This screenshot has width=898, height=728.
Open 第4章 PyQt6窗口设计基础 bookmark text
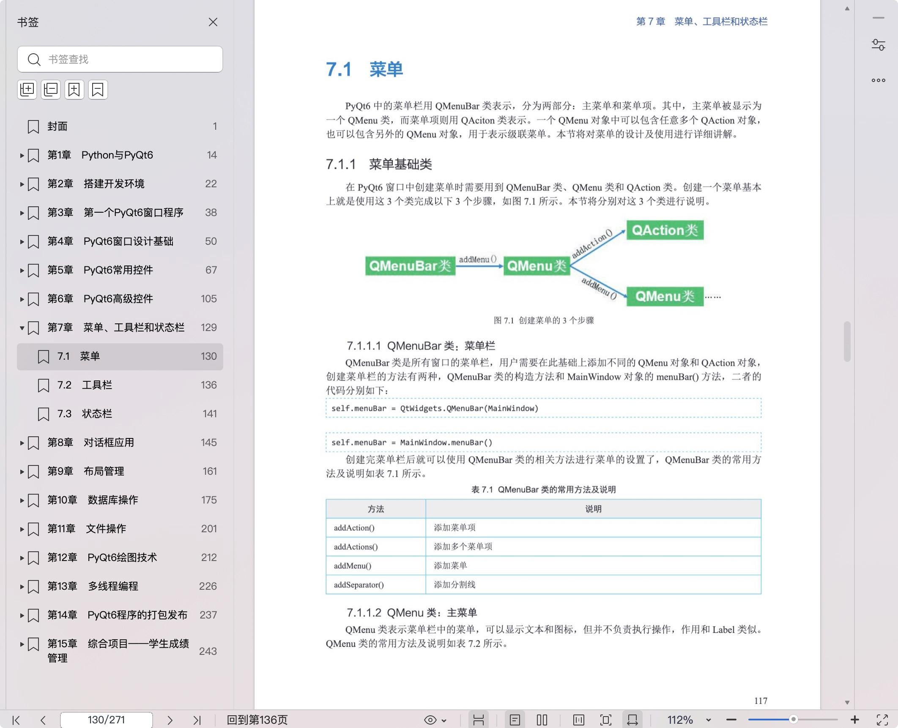(110, 241)
